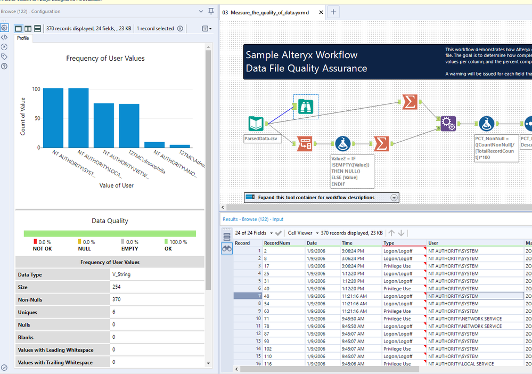Open the Annotation tag icon in sidebar

(x=4, y=56)
